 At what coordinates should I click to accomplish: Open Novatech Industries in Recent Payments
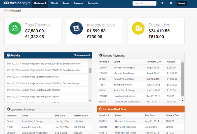pos(124,96)
